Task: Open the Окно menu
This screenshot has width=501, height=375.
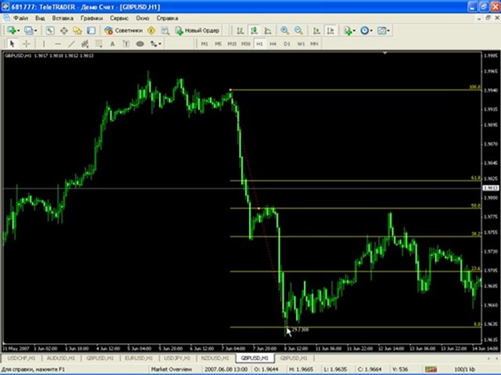Action: tap(142, 18)
